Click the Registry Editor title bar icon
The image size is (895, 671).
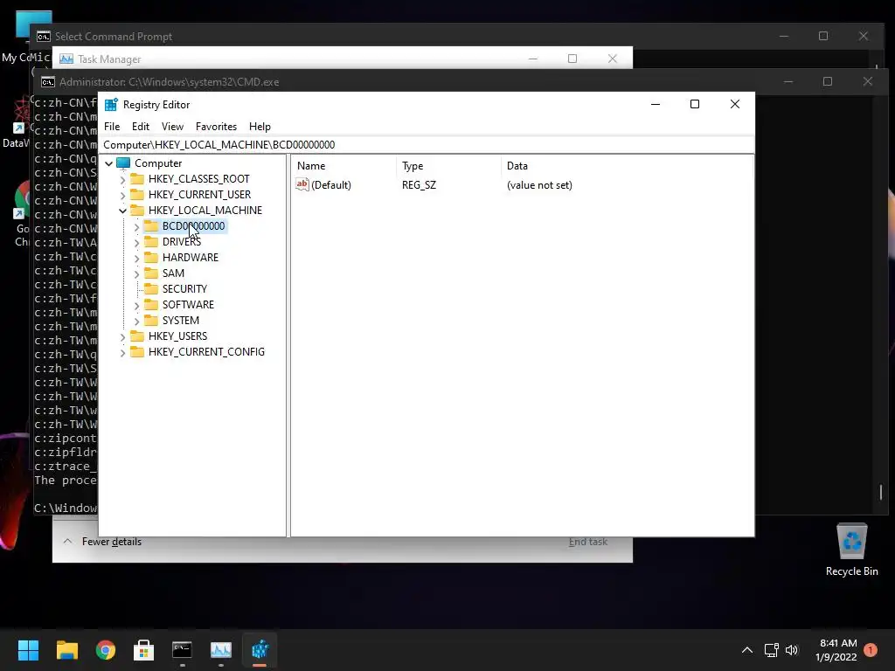point(111,105)
